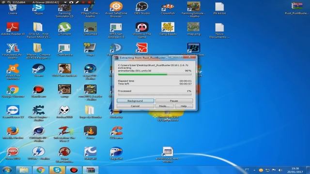Select the CINEMA 4D Atalho shortcut

(39, 134)
